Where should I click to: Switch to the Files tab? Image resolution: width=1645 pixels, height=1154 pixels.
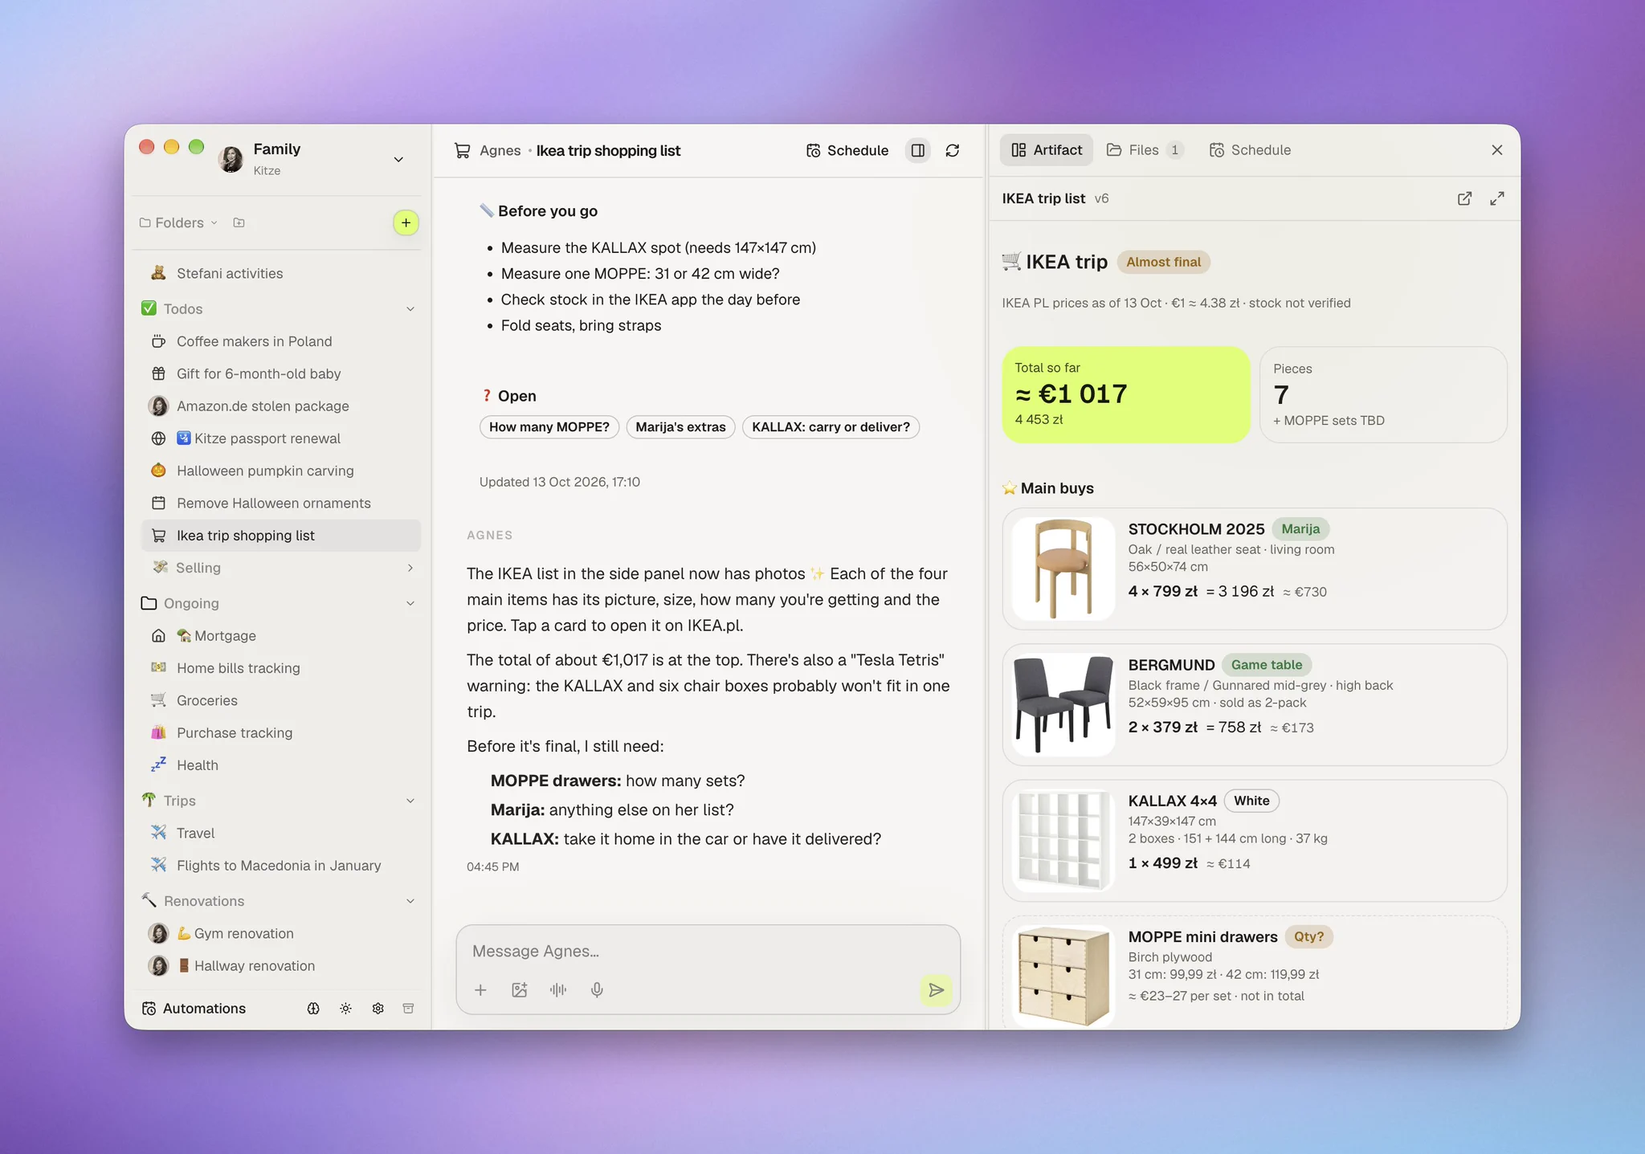click(1145, 150)
